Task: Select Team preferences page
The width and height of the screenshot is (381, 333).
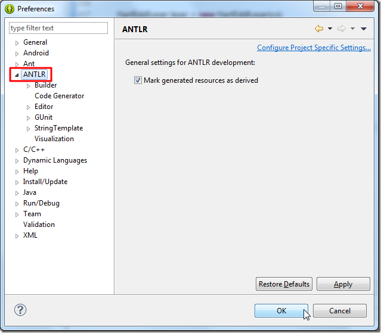Action: pyautogui.click(x=32, y=214)
